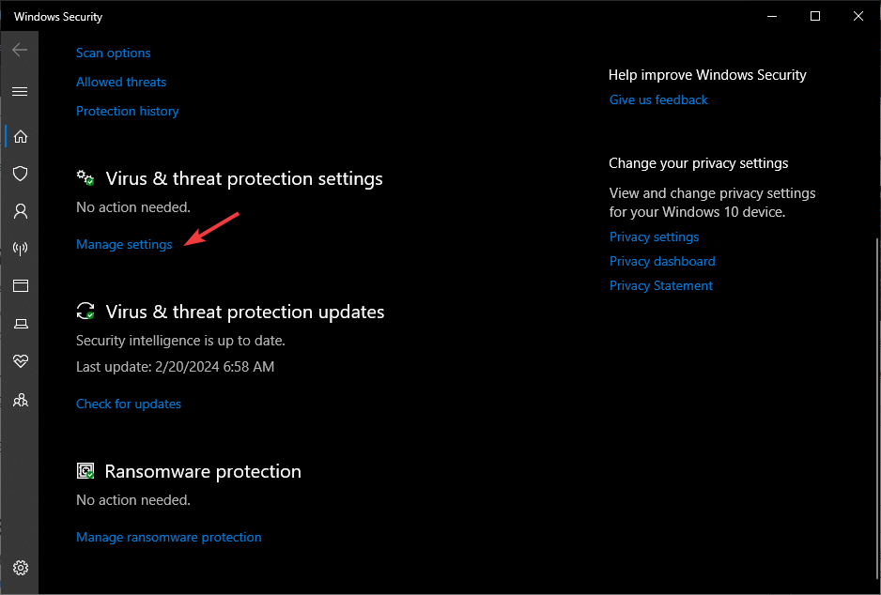View Protection history
Image resolution: width=881 pixels, height=595 pixels.
click(x=127, y=111)
